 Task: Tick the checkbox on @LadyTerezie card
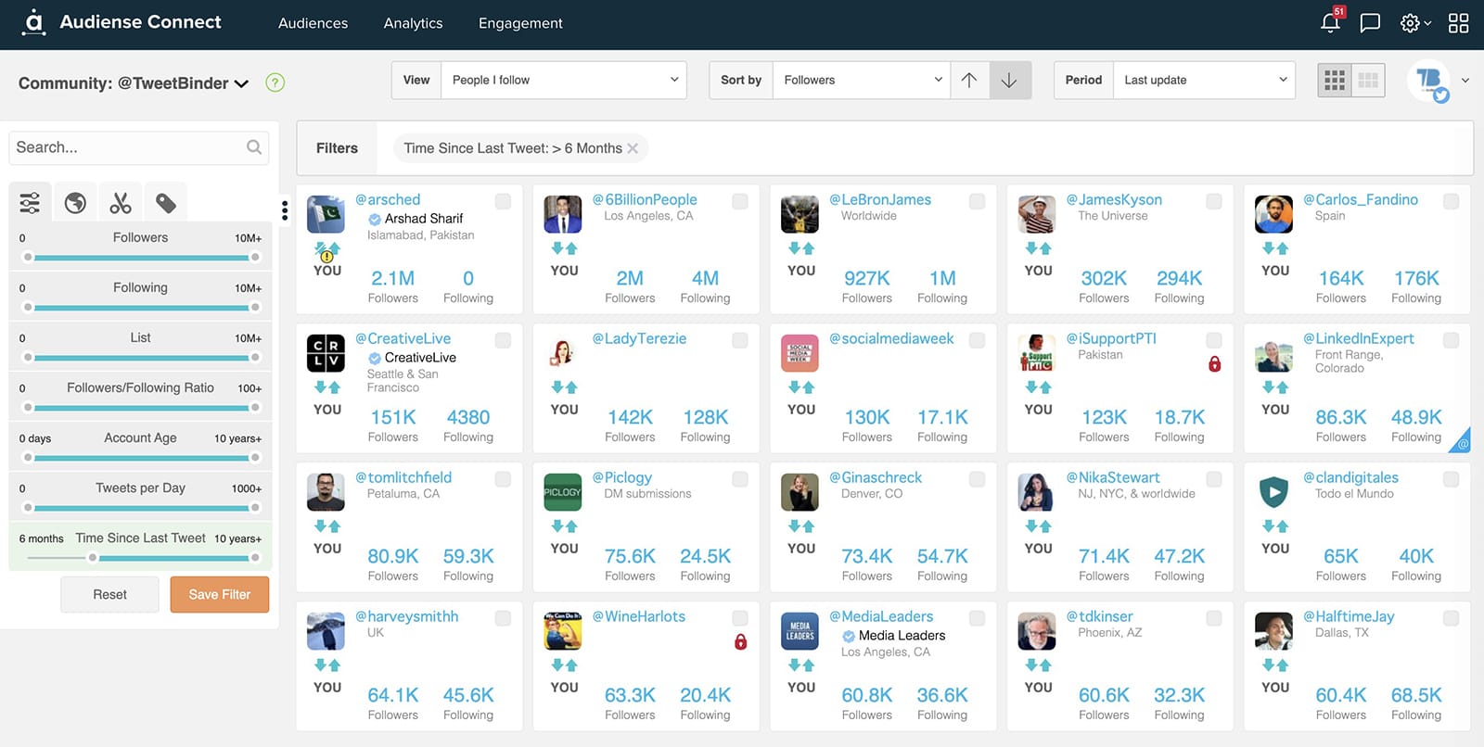(740, 340)
